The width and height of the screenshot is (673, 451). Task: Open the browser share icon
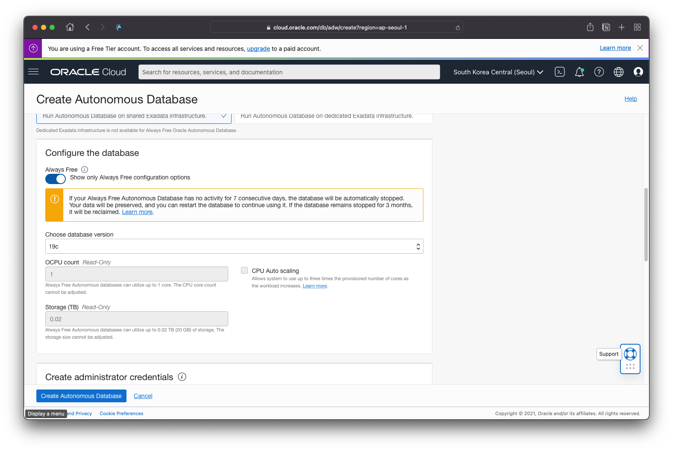tap(590, 27)
